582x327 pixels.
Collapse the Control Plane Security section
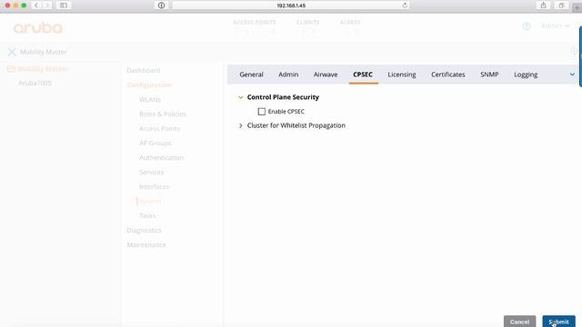coord(240,97)
